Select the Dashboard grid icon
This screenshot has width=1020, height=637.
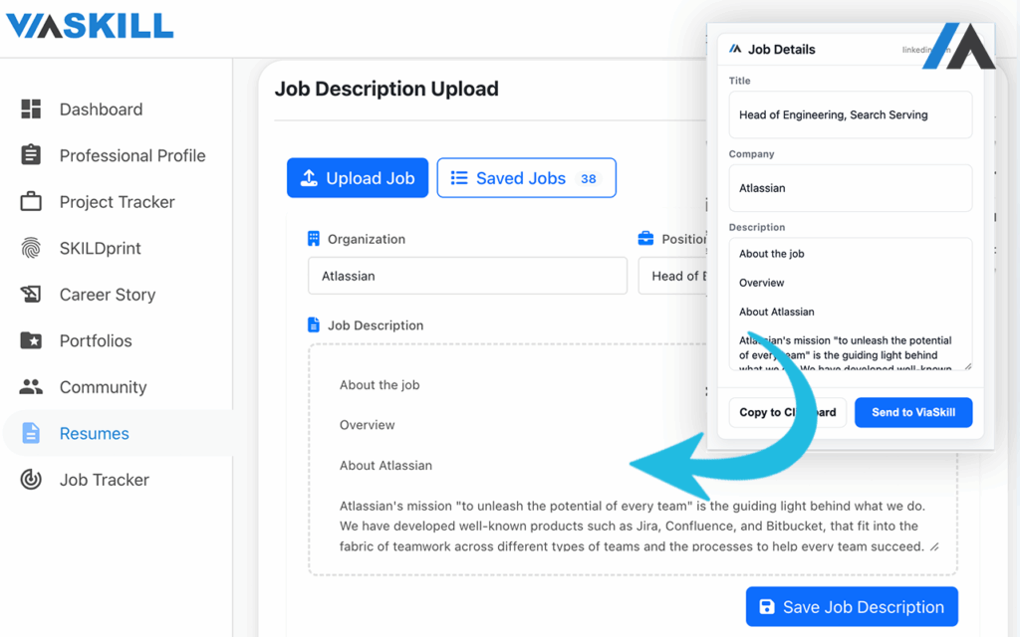(32, 108)
